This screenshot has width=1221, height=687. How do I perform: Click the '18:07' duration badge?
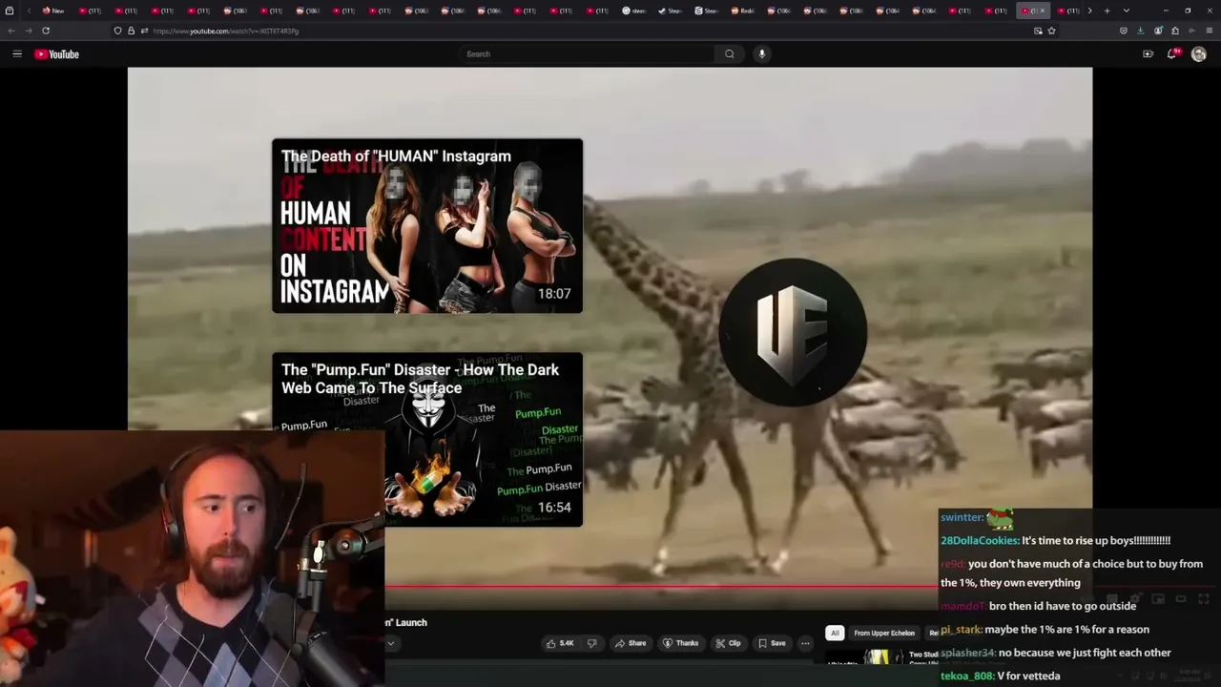554,294
